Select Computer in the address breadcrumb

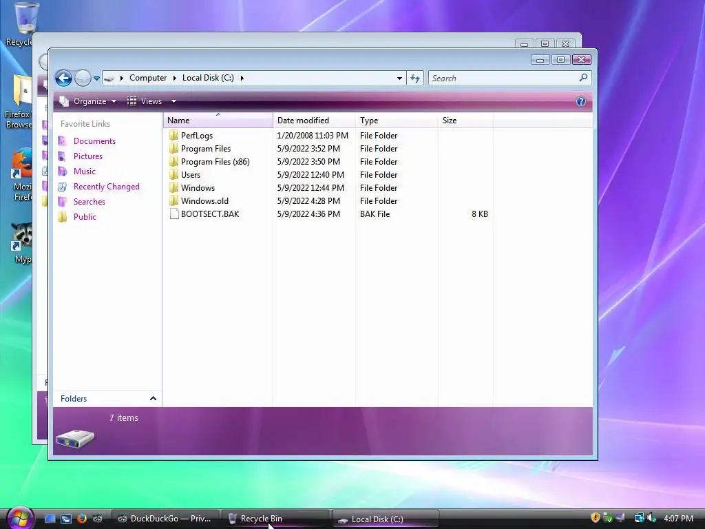click(x=148, y=78)
